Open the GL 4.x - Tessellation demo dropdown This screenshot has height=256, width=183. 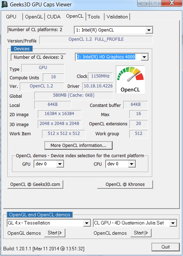(x=87, y=223)
